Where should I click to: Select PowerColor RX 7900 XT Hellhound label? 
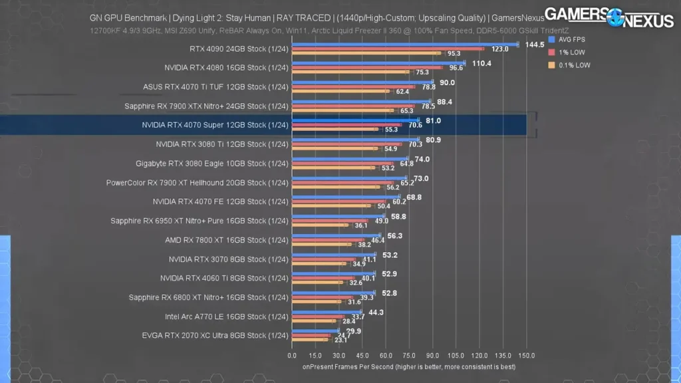point(197,183)
